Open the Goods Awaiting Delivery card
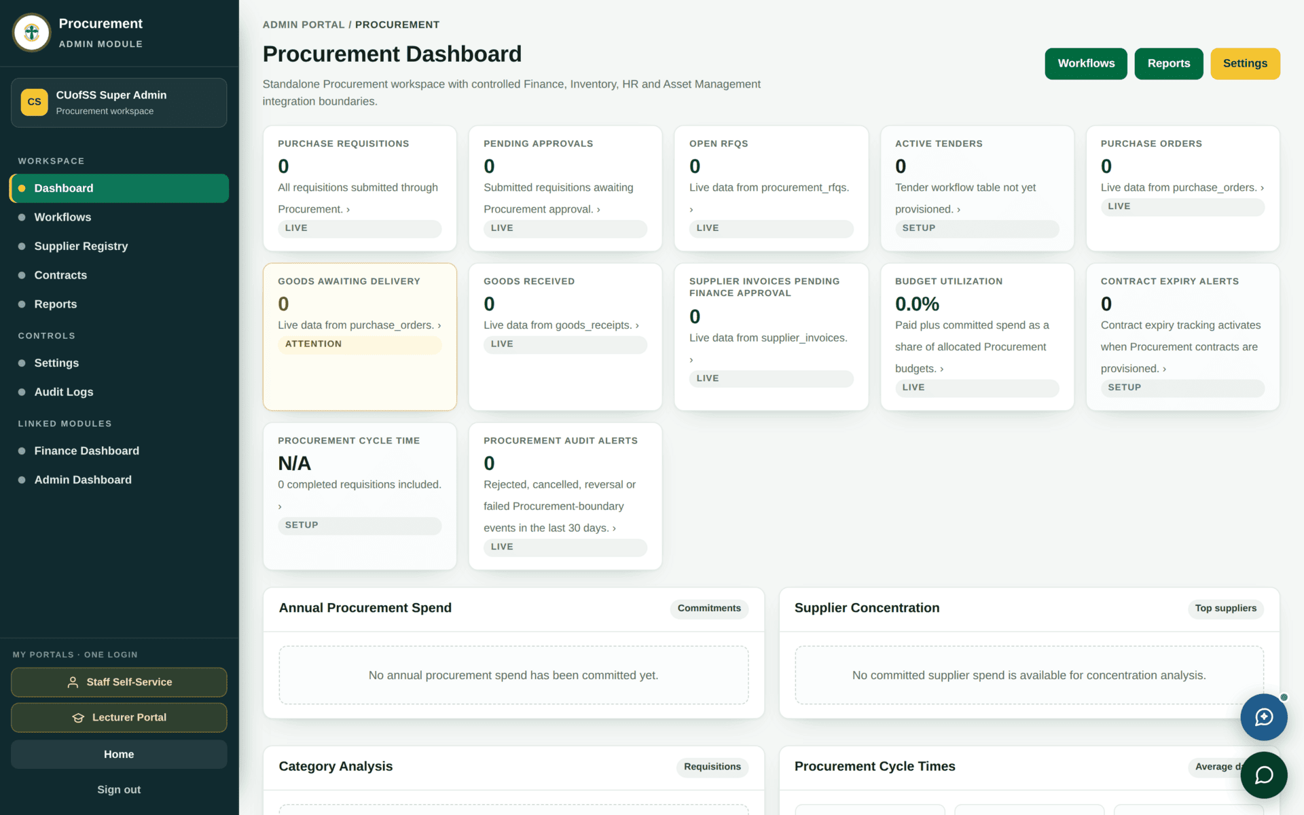 click(x=360, y=337)
